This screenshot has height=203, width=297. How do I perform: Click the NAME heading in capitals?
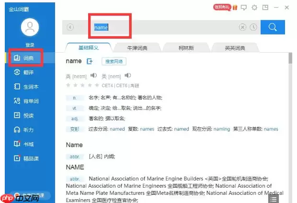point(75,167)
